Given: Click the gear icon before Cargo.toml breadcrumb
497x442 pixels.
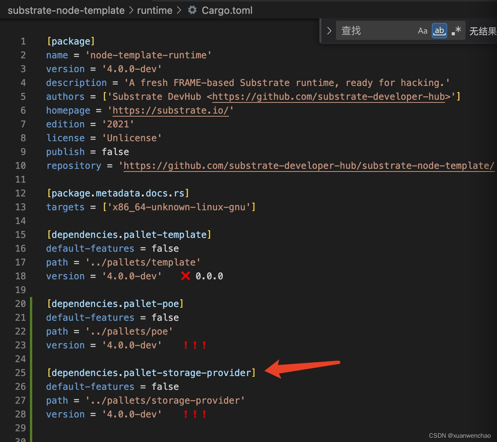Looking at the screenshot, I should (192, 10).
